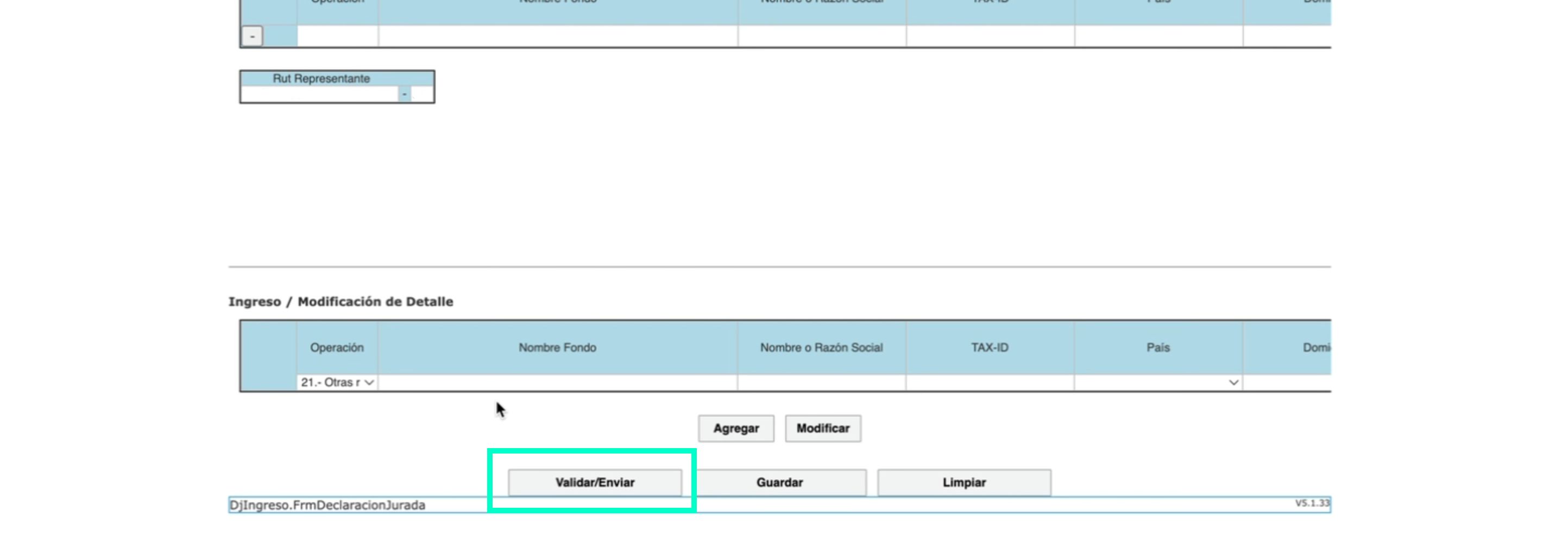The image size is (1562, 549).
Task: Click the TAX-ID input in the detail entry row
Action: pyautogui.click(x=990, y=382)
